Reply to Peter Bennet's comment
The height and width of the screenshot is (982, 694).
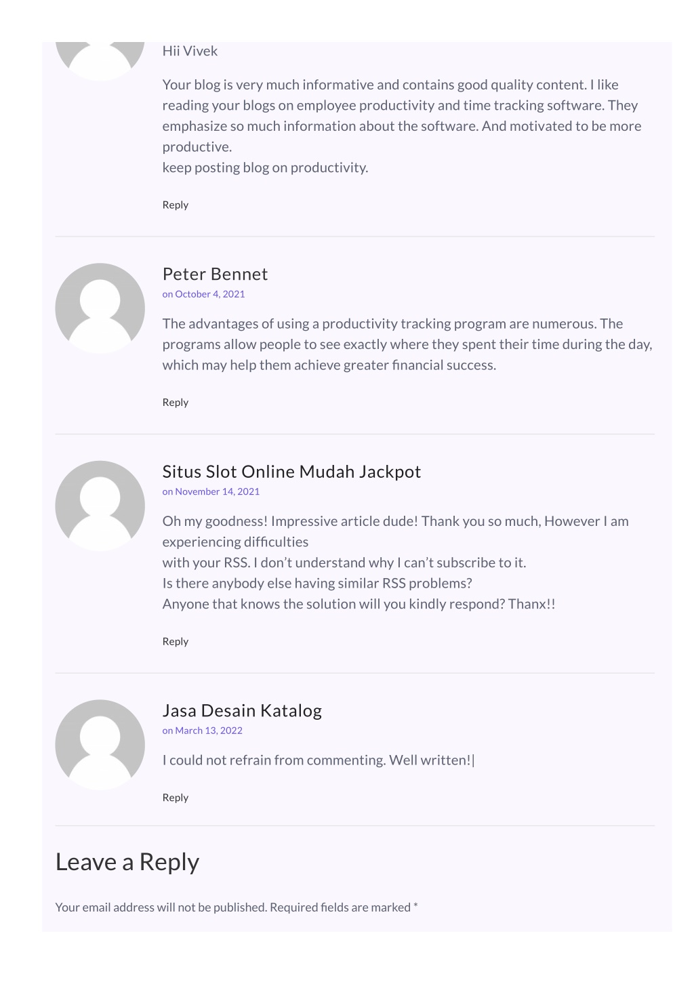pos(176,402)
